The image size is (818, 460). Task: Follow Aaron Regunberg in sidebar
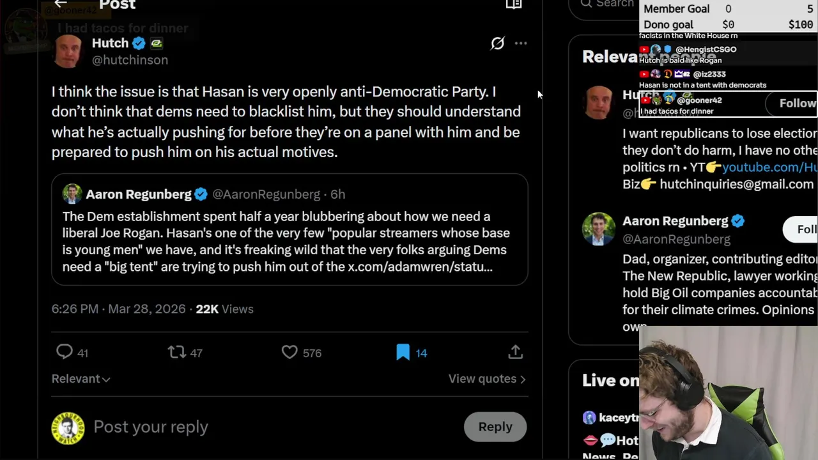pos(804,229)
